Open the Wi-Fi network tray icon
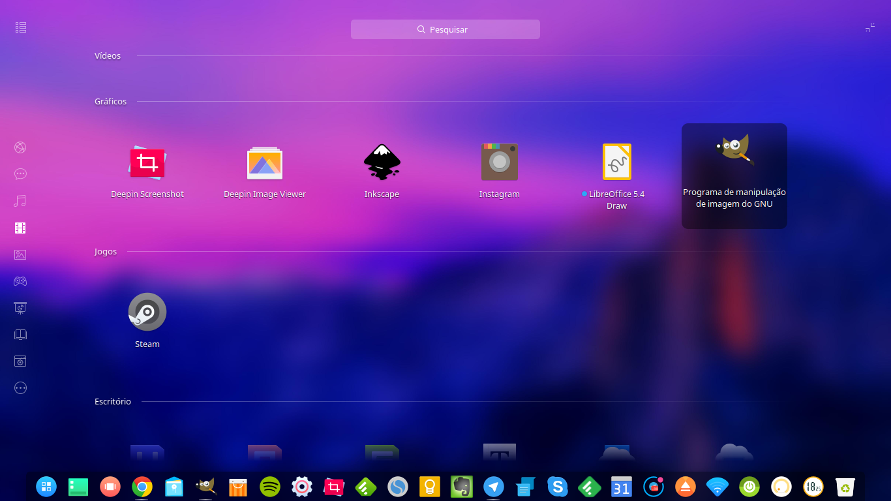 pos(717,486)
